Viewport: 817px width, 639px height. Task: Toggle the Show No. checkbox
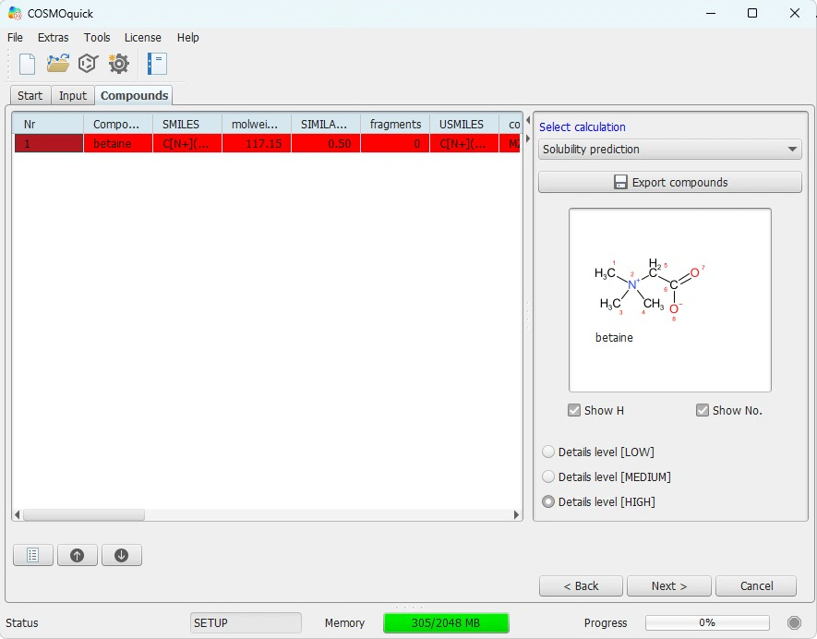click(x=703, y=410)
